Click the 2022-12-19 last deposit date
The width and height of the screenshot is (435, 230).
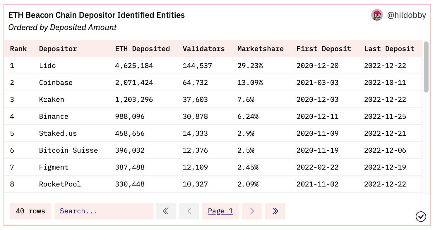[x=385, y=167]
